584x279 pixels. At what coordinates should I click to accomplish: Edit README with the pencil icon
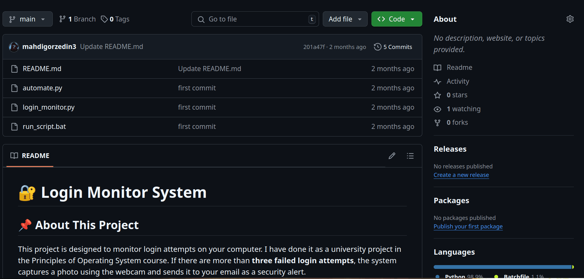click(x=392, y=156)
